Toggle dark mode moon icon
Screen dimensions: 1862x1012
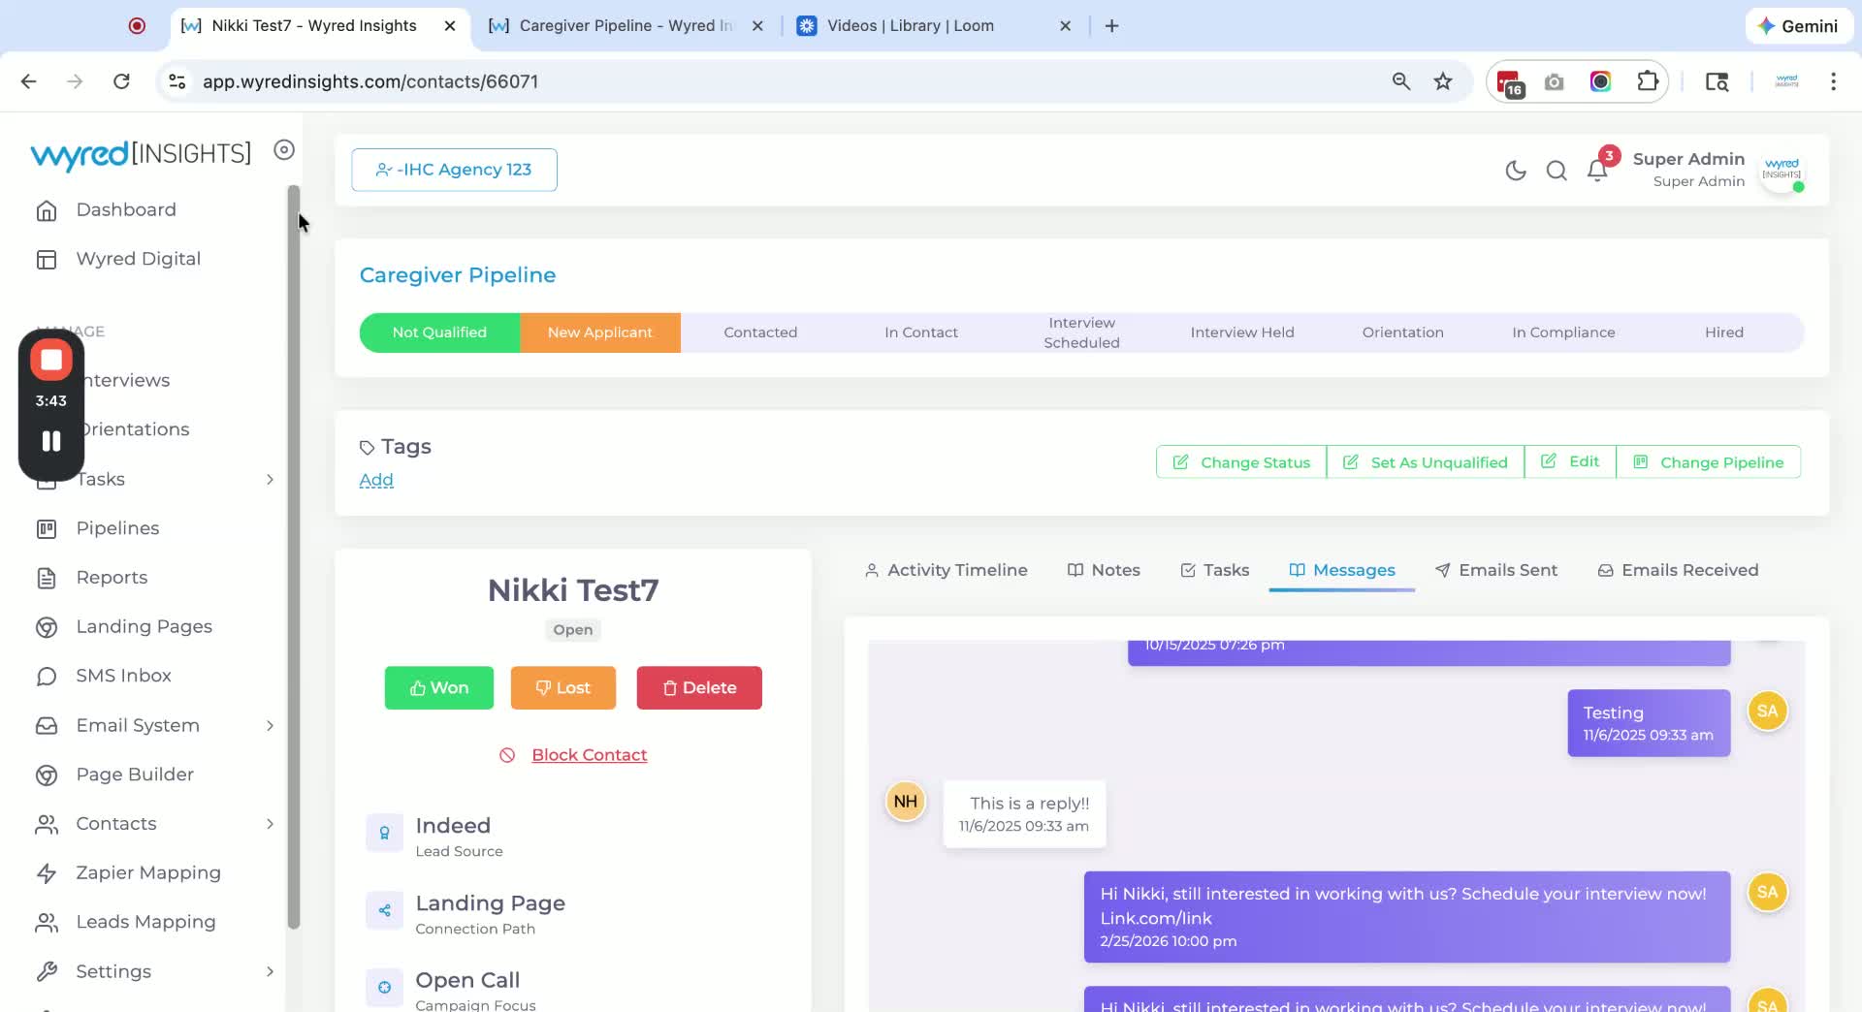coord(1515,171)
